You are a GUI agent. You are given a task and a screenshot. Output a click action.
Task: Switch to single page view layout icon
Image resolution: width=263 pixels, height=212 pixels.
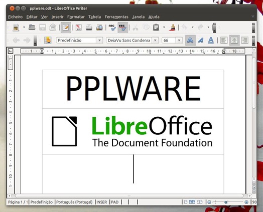(x=186, y=202)
